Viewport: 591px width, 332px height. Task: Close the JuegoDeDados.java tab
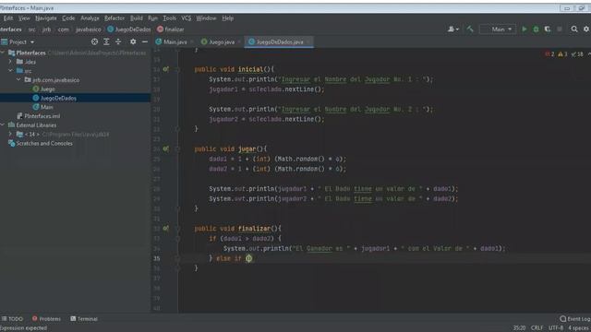tap(308, 41)
